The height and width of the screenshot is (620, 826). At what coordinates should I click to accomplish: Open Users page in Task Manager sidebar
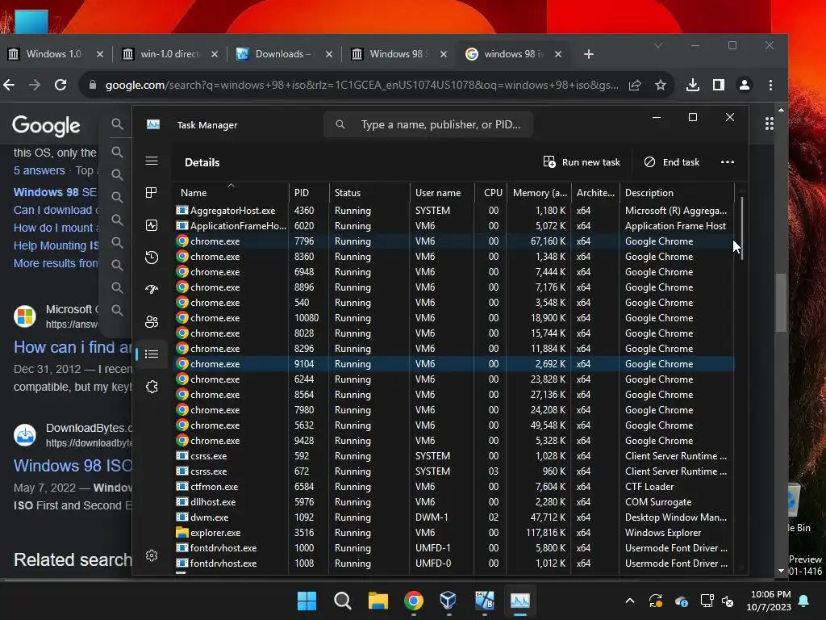pos(152,321)
